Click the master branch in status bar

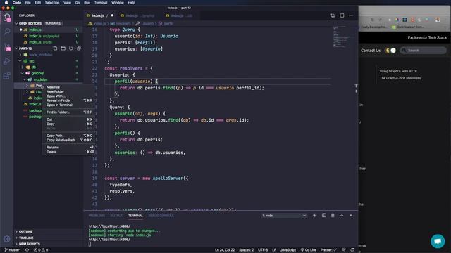[x=13, y=250]
